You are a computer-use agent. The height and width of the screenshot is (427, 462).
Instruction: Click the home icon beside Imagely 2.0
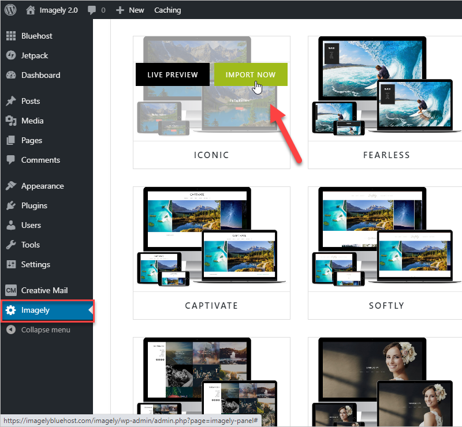(31, 10)
